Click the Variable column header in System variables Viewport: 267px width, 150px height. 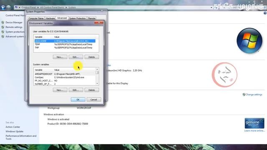(43, 70)
